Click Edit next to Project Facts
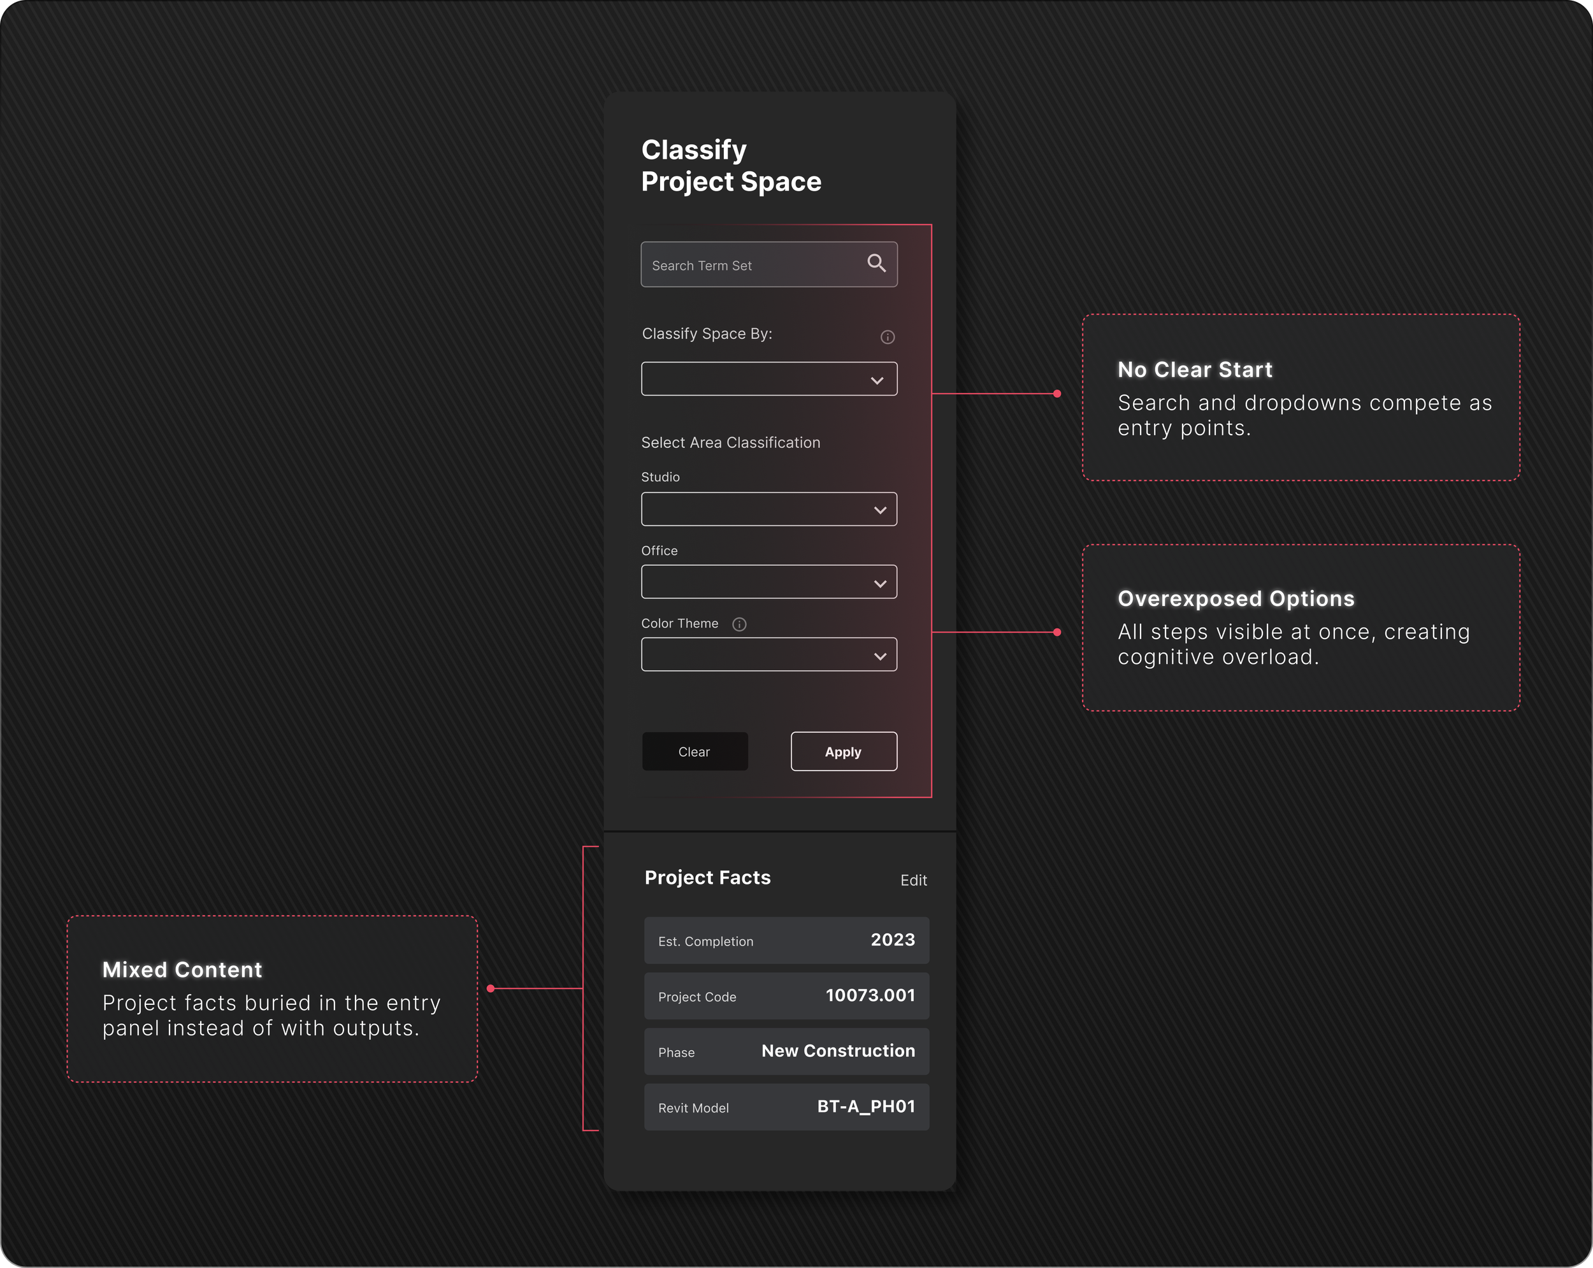The width and height of the screenshot is (1593, 1268). [x=913, y=880]
